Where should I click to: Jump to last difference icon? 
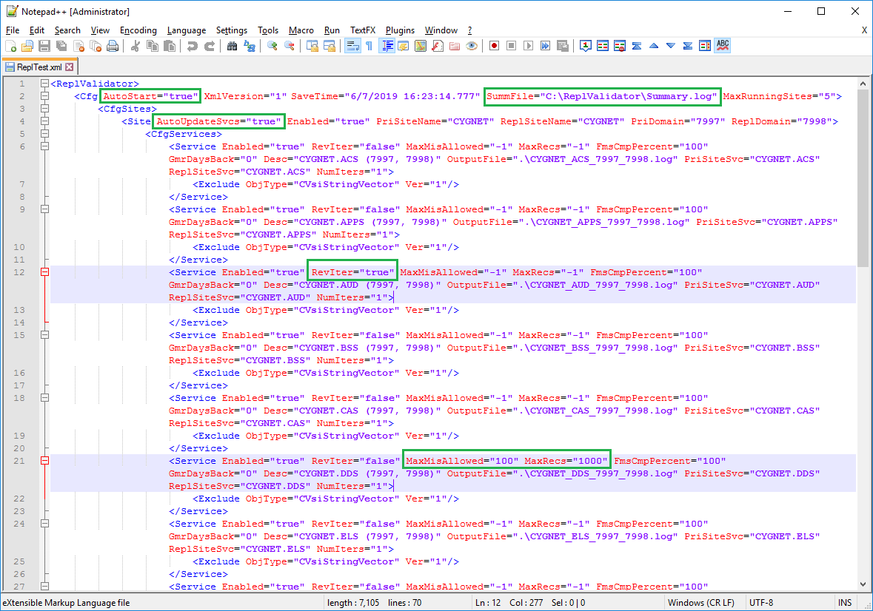coord(688,46)
